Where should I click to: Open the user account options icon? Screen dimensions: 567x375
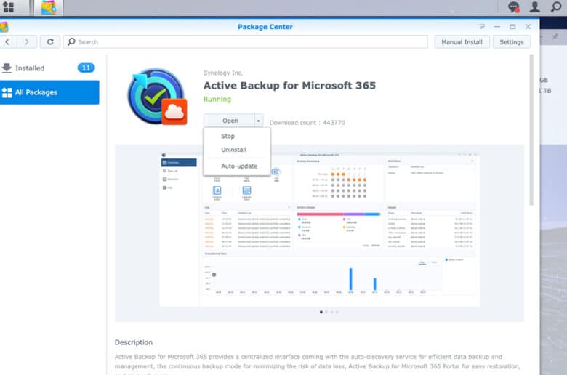tap(535, 7)
